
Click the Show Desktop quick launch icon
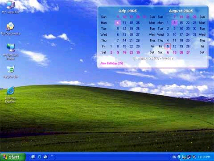pyautogui.click(x=33, y=157)
